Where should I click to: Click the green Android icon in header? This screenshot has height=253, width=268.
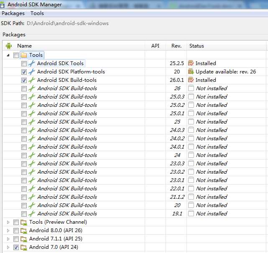pos(8,46)
